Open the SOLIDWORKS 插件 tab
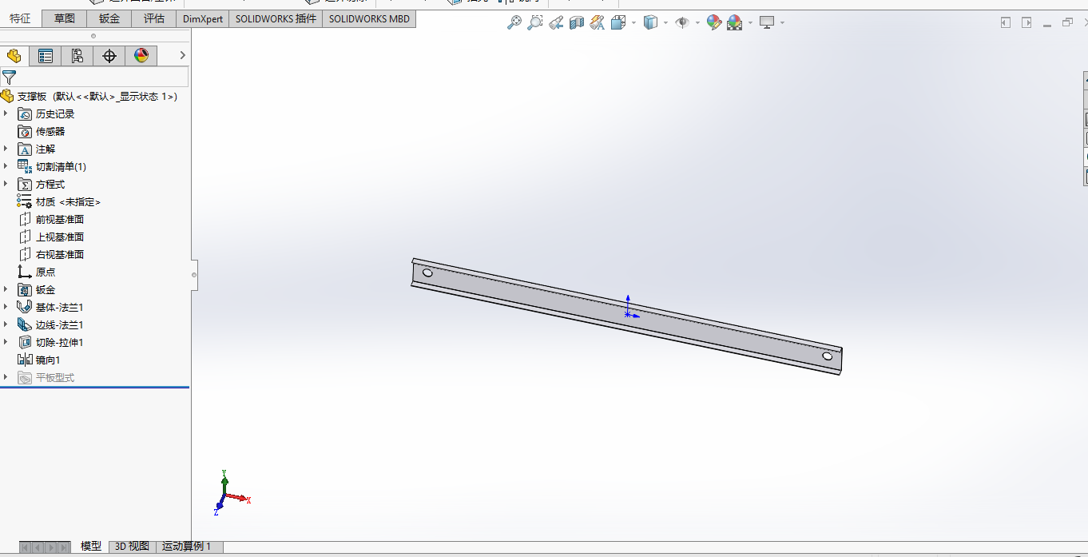Image resolution: width=1088 pixels, height=557 pixels. point(276,18)
